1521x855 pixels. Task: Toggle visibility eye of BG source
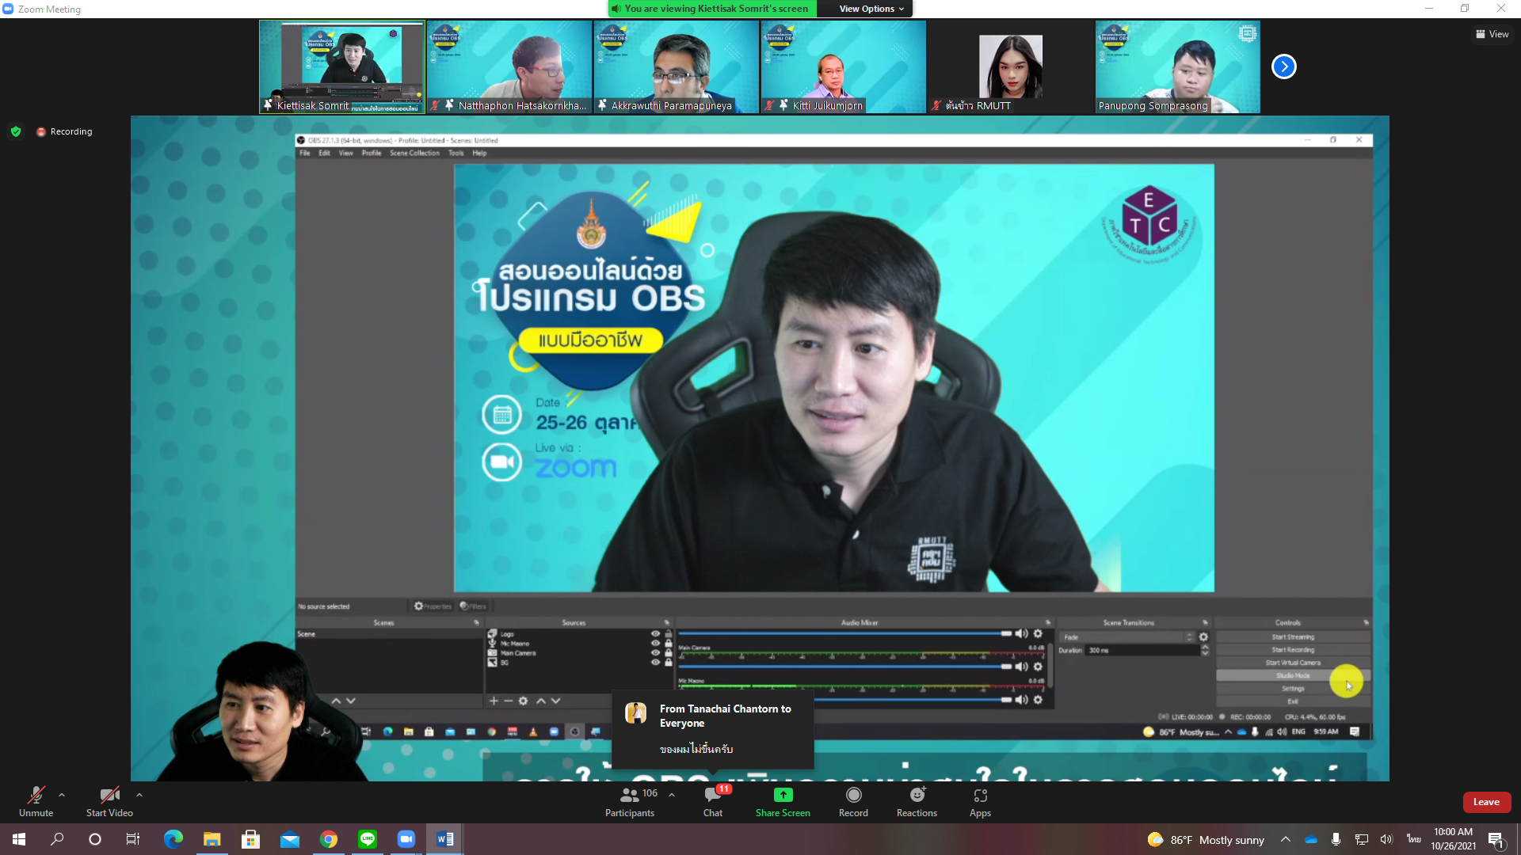655,662
